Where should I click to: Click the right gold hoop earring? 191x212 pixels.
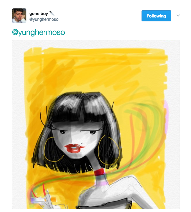tap(109, 150)
